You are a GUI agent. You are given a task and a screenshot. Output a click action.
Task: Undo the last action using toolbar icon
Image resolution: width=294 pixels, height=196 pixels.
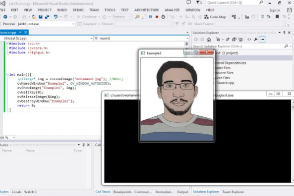coord(56,17)
